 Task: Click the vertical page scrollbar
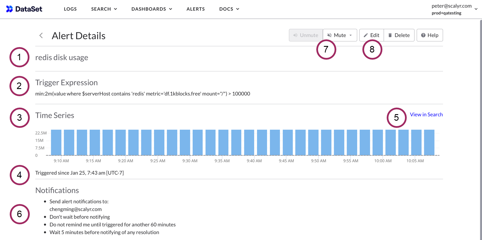(481, 128)
